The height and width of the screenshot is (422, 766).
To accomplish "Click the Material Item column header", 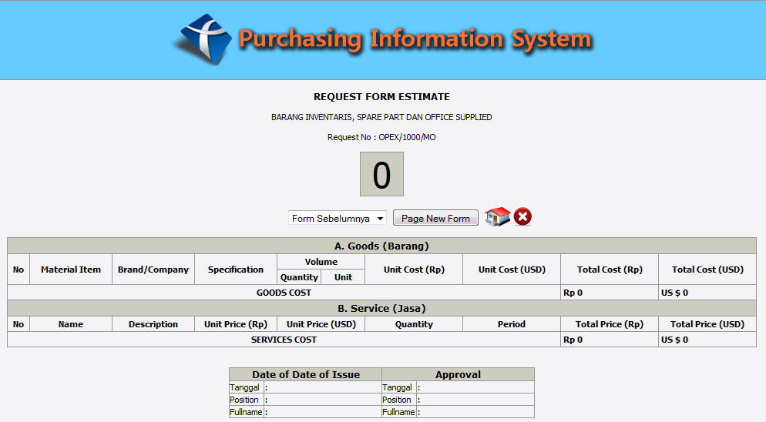I will 71,269.
